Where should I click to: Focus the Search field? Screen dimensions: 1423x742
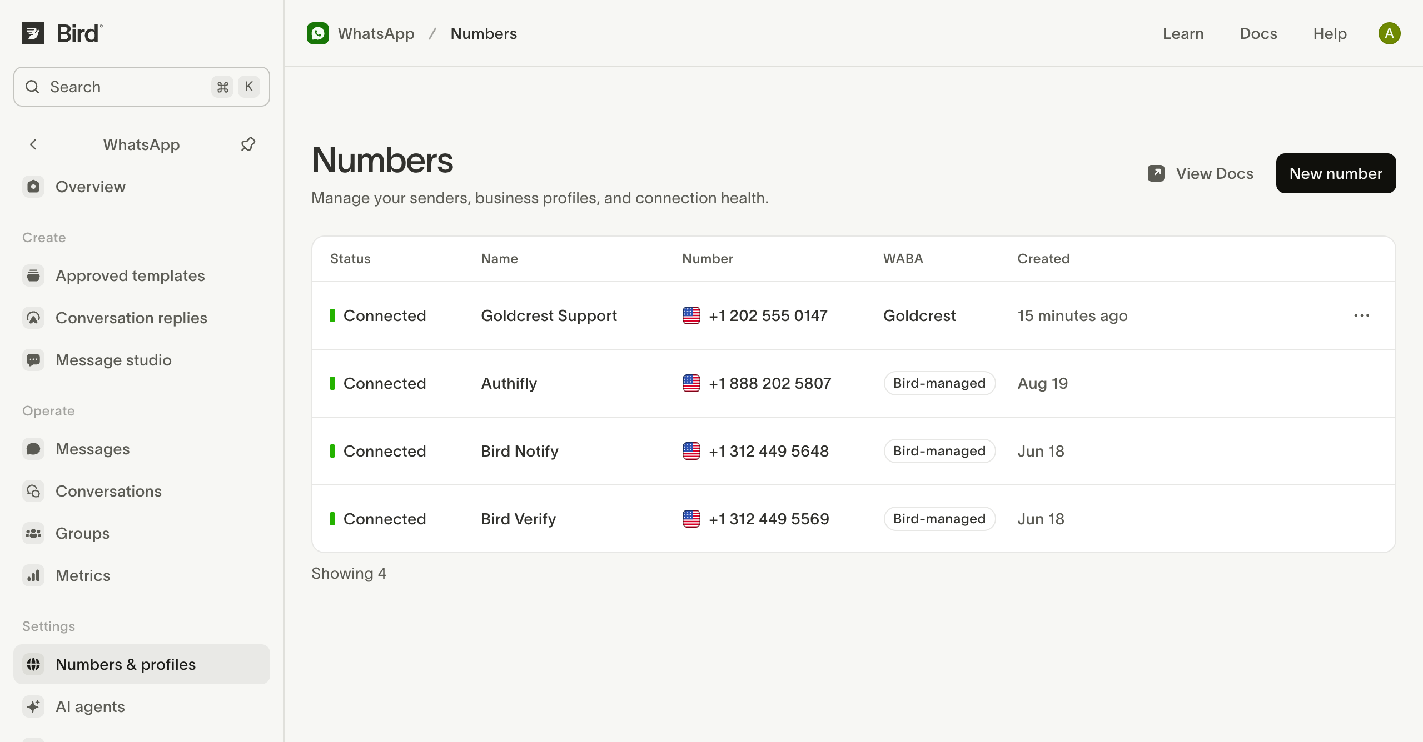pyautogui.click(x=142, y=87)
